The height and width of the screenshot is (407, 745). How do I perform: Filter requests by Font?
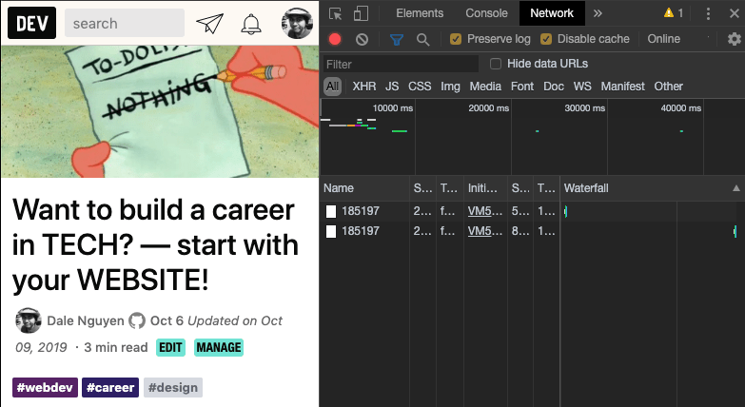(522, 87)
